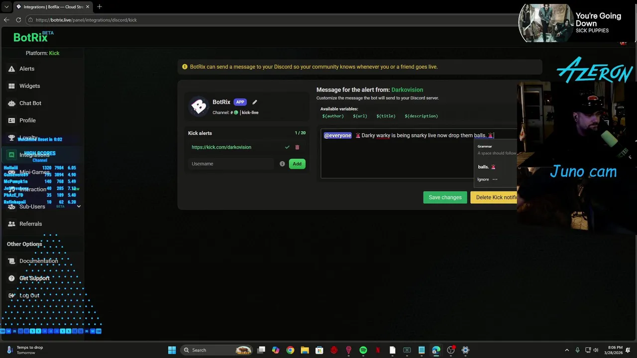The height and width of the screenshot is (358, 637).
Task: Click the BotRix bot avatar
Action: [x=199, y=106]
